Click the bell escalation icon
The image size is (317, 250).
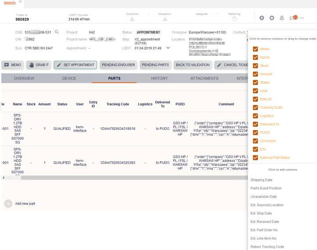click(281, 18)
